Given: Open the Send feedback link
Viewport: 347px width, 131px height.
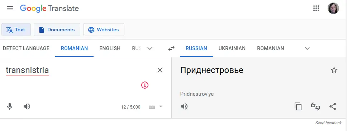Looking at the screenshot, I should (x=328, y=123).
